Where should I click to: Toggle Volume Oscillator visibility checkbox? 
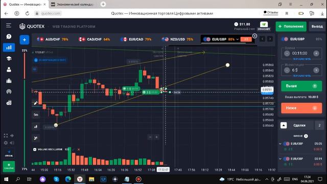coord(35,149)
